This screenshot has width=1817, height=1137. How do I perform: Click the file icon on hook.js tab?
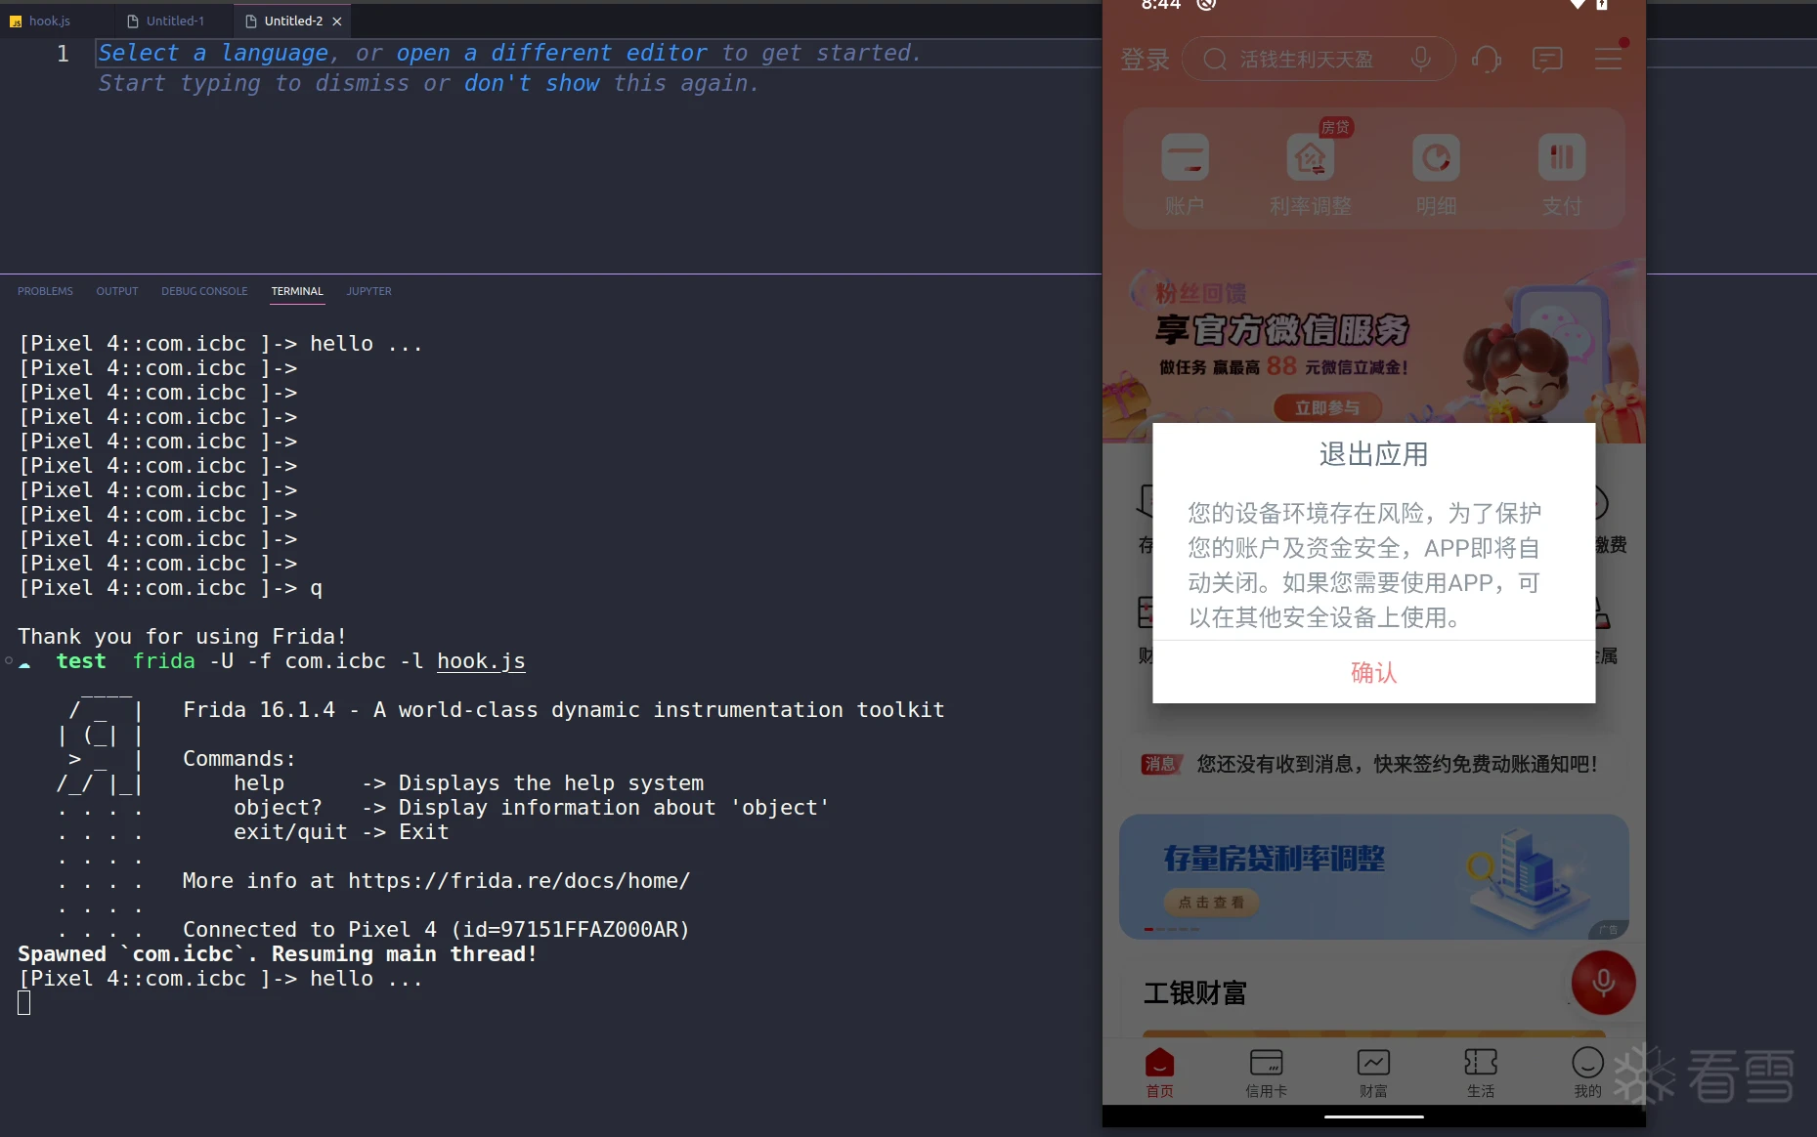pos(16,21)
